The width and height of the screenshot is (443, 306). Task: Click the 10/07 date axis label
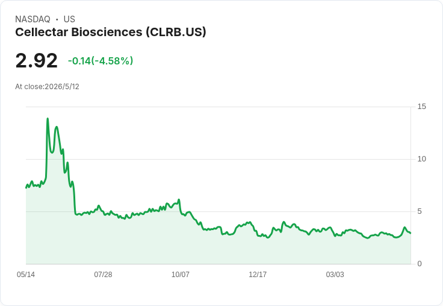[x=180, y=274]
